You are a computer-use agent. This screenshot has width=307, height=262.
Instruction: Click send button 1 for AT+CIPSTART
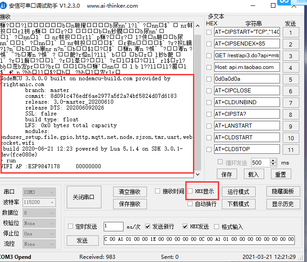(x=291, y=32)
